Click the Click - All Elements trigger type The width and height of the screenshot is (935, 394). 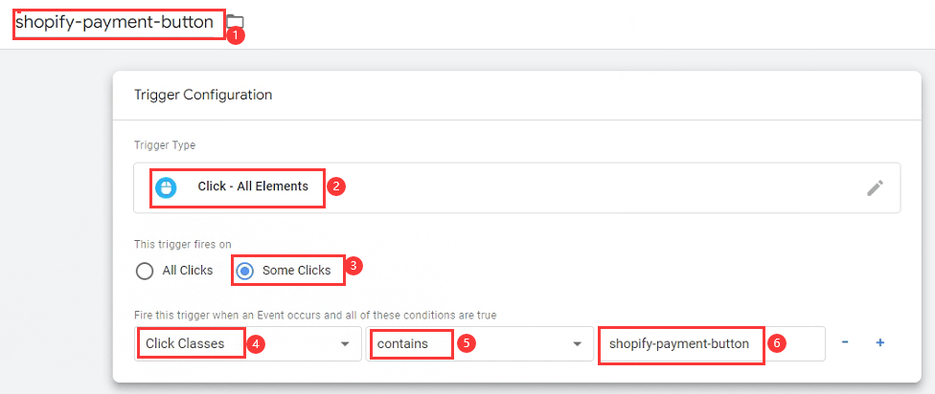pos(253,186)
